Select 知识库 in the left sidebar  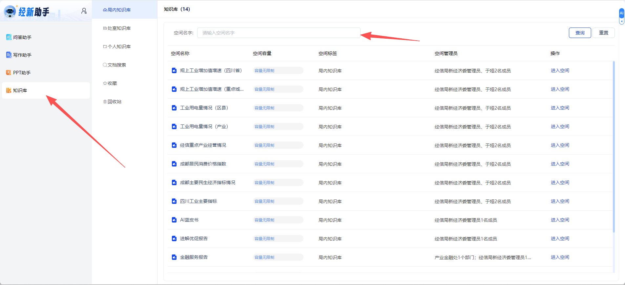coord(46,90)
